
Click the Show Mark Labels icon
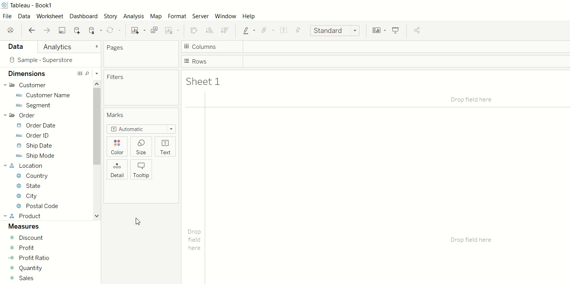click(284, 30)
